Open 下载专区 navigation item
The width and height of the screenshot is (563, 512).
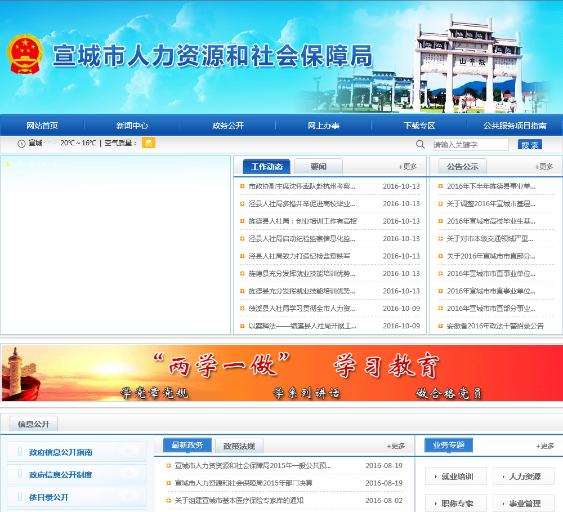[x=419, y=126]
